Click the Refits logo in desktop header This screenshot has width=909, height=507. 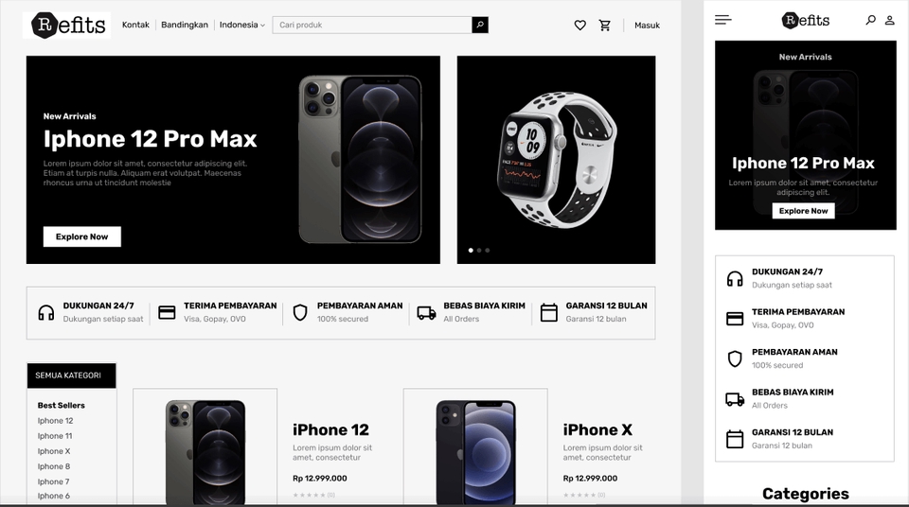coord(67,25)
